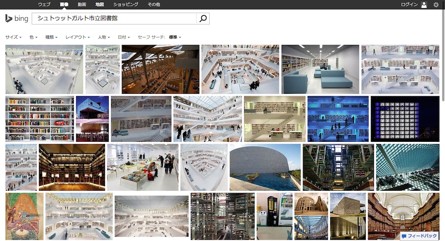
Task: Change the セーフ サーチ 標準 setting
Action: (175, 37)
